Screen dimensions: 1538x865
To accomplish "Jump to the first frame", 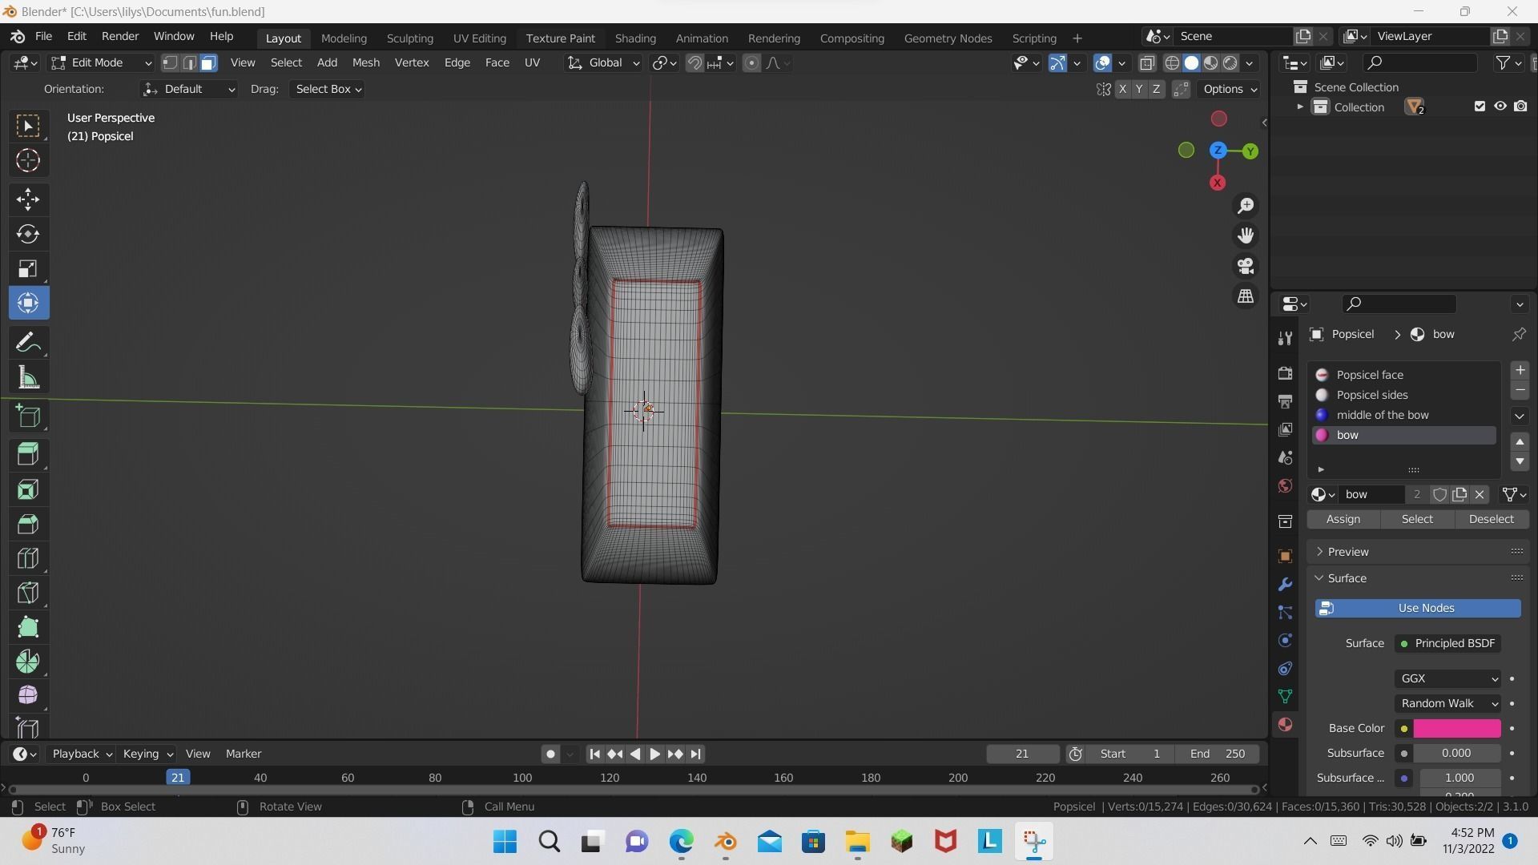I will coord(594,754).
